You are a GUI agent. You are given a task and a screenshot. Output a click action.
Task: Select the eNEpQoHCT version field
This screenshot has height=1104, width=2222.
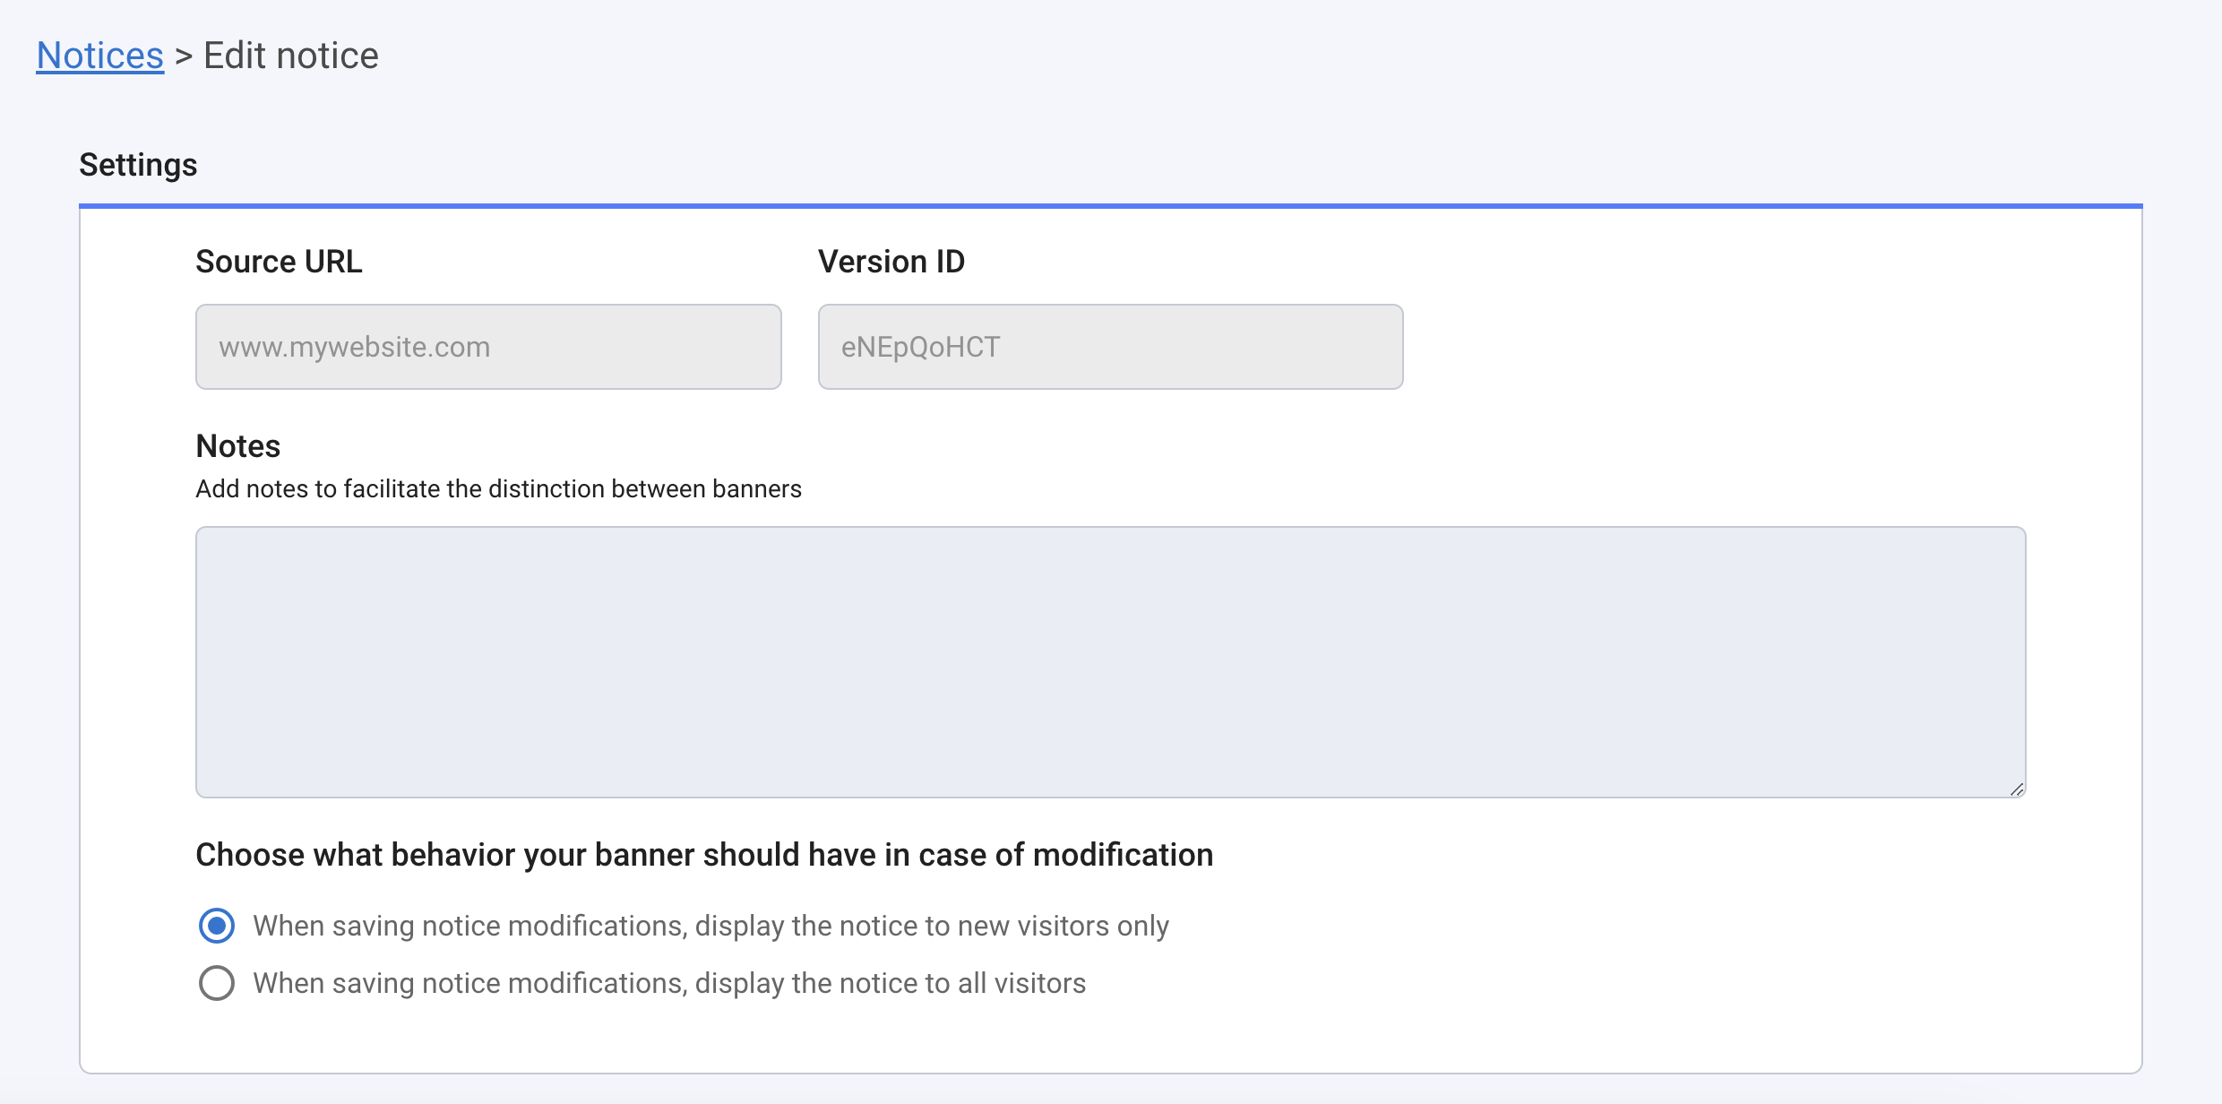pos(1109,346)
